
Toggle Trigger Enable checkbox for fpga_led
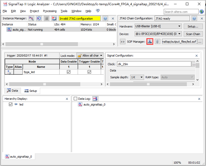(x=89, y=72)
